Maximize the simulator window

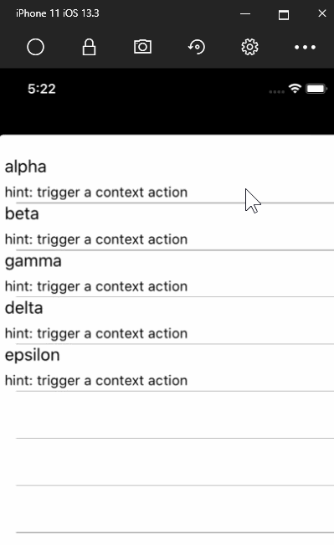point(284,14)
